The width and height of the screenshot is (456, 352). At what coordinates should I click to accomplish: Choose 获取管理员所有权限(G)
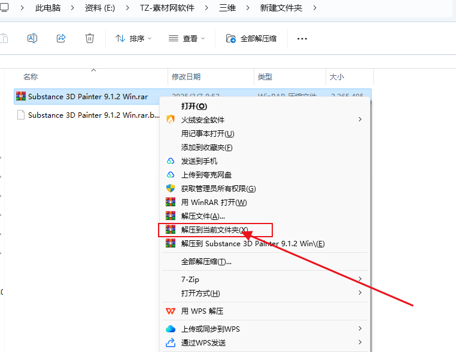pos(218,188)
